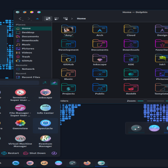Select the Pictures folder in file view
The image size is (168, 168).
coord(162,74)
